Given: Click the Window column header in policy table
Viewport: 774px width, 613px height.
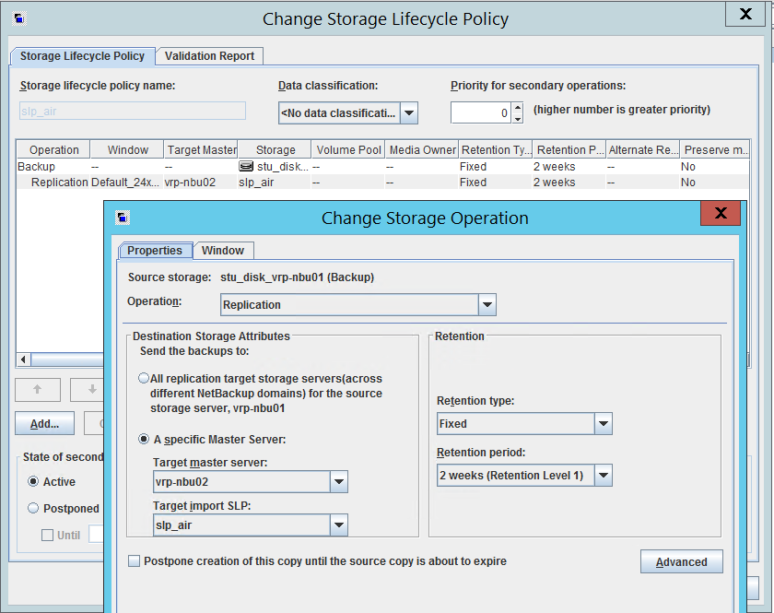Looking at the screenshot, I should 127,149.
